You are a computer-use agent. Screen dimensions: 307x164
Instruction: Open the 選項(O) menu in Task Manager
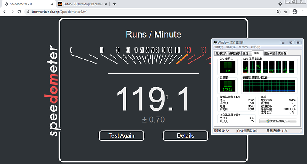(x=231, y=47)
